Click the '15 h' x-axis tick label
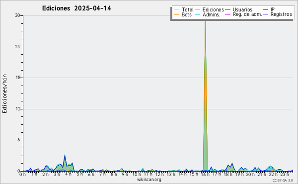Image resolution: width=298 pixels, height=184 pixels. tap(194, 174)
